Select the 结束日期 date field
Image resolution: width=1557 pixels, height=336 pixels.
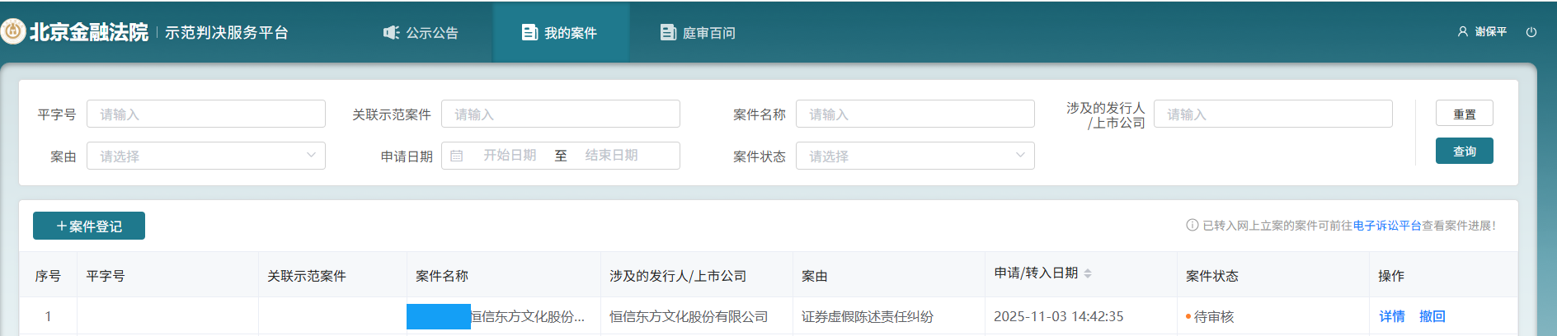(x=612, y=155)
